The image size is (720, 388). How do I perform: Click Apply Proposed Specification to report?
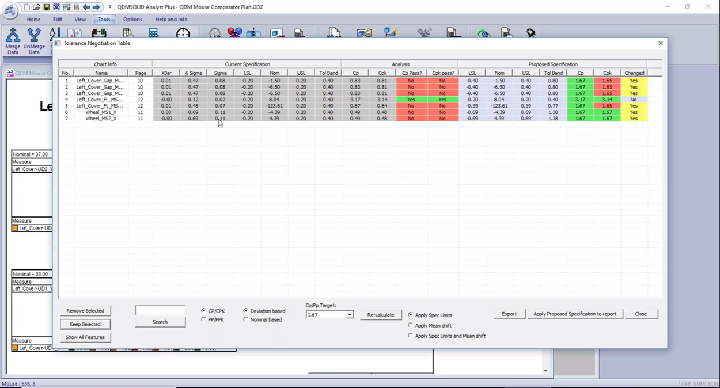pos(574,314)
